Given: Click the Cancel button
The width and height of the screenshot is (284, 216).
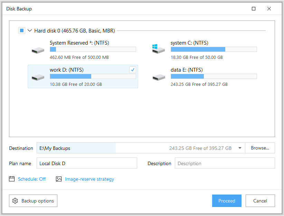Looking at the screenshot, I should [x=260, y=201].
